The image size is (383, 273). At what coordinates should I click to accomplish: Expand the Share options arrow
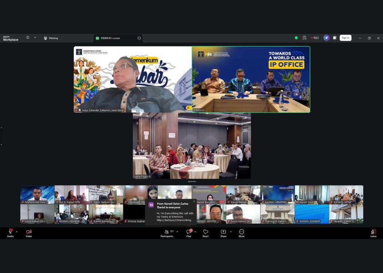click(x=231, y=232)
